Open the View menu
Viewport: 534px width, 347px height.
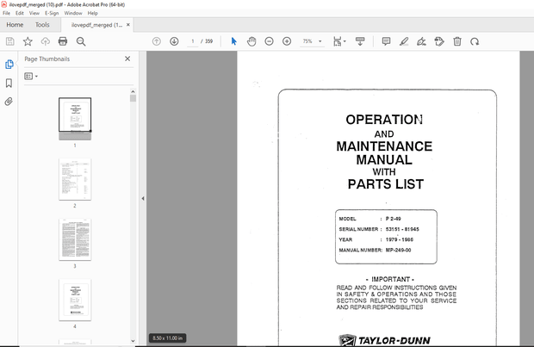(x=34, y=13)
